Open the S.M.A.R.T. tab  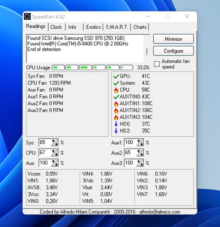point(117,27)
